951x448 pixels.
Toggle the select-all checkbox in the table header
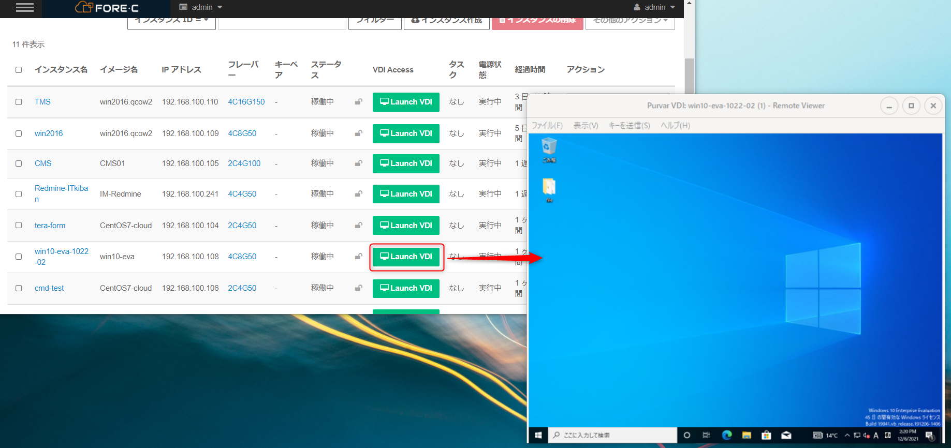click(x=19, y=70)
